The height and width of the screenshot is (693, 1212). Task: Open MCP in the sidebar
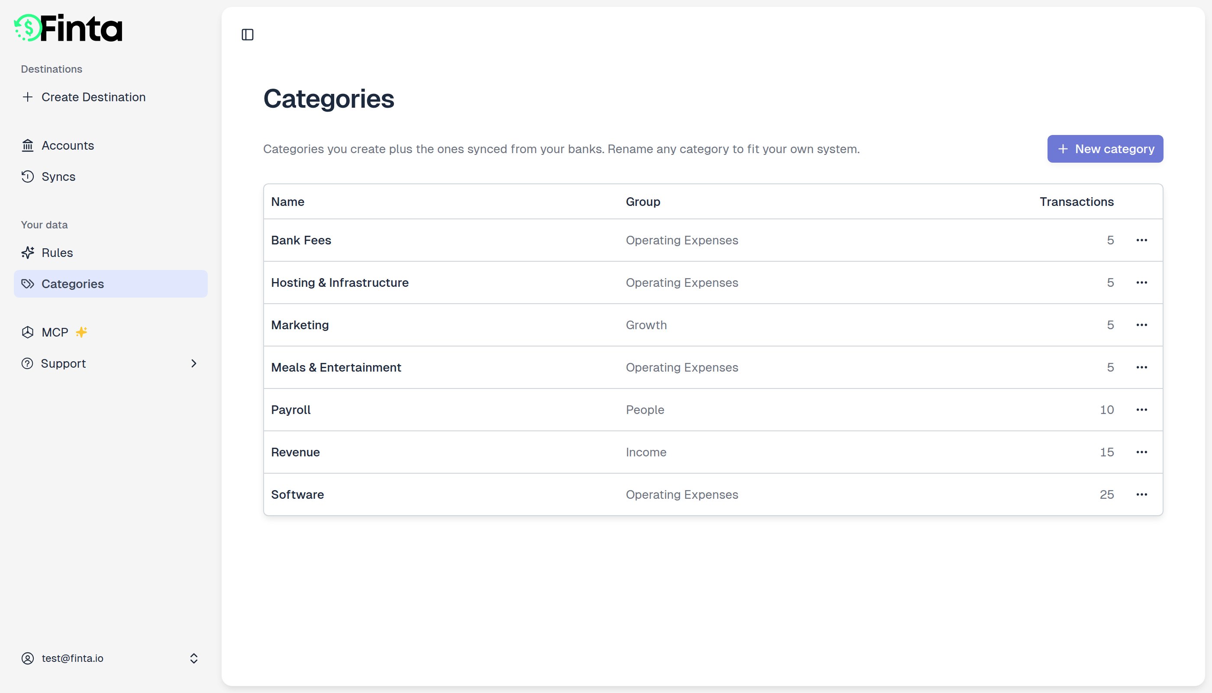click(x=110, y=332)
